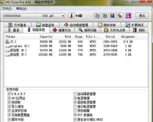Sort by Capacity column header
This screenshot has height=122, width=153.
(44, 37)
